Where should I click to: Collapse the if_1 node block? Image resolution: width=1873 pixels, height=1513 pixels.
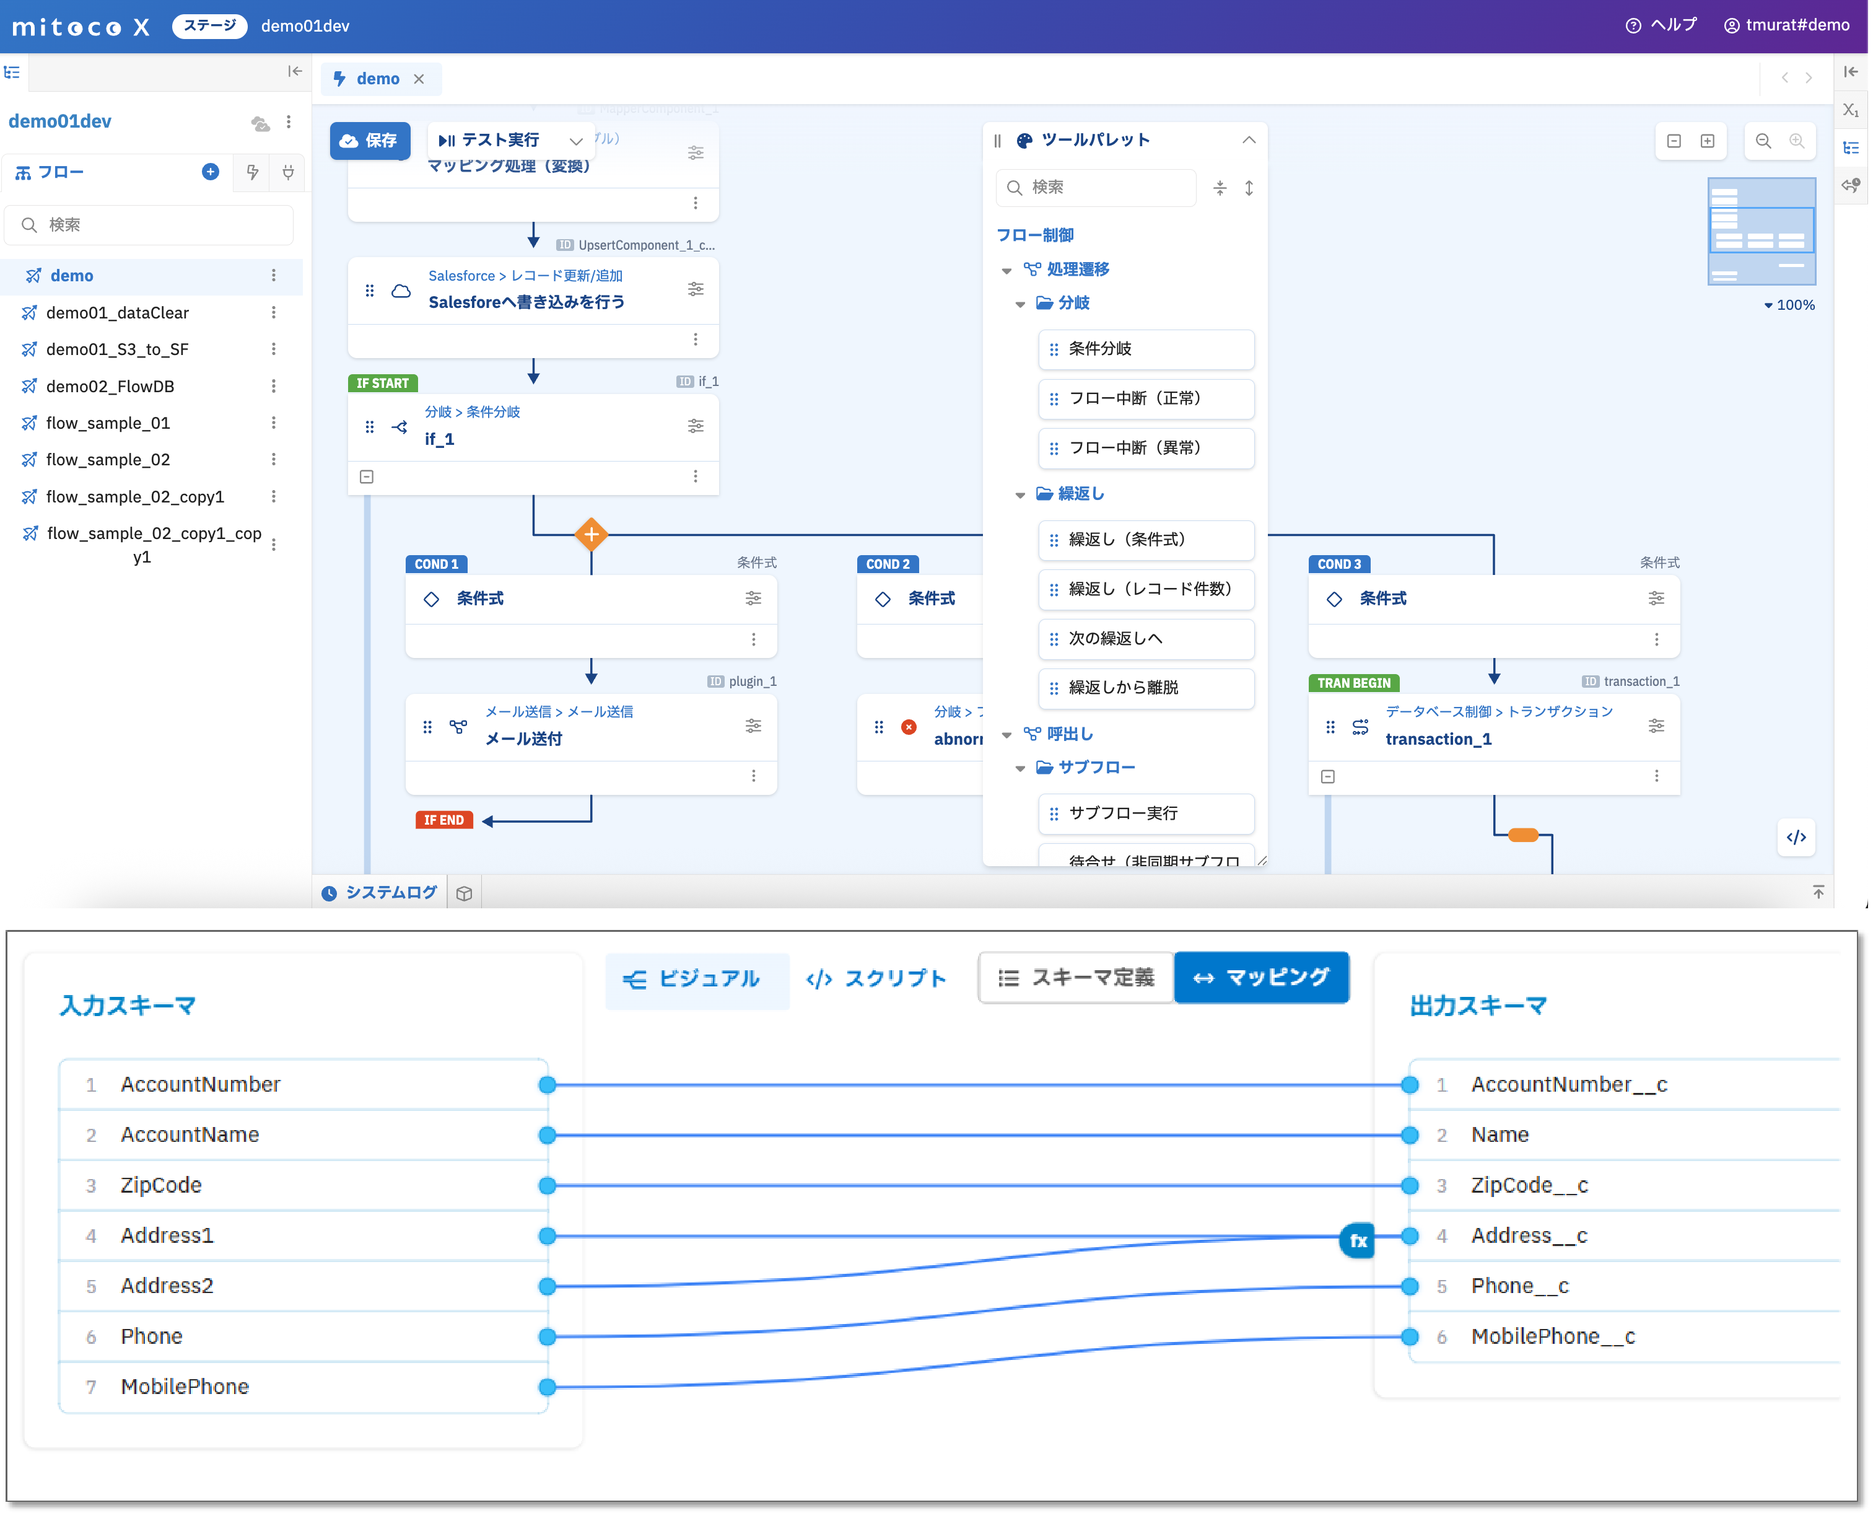pos(367,478)
